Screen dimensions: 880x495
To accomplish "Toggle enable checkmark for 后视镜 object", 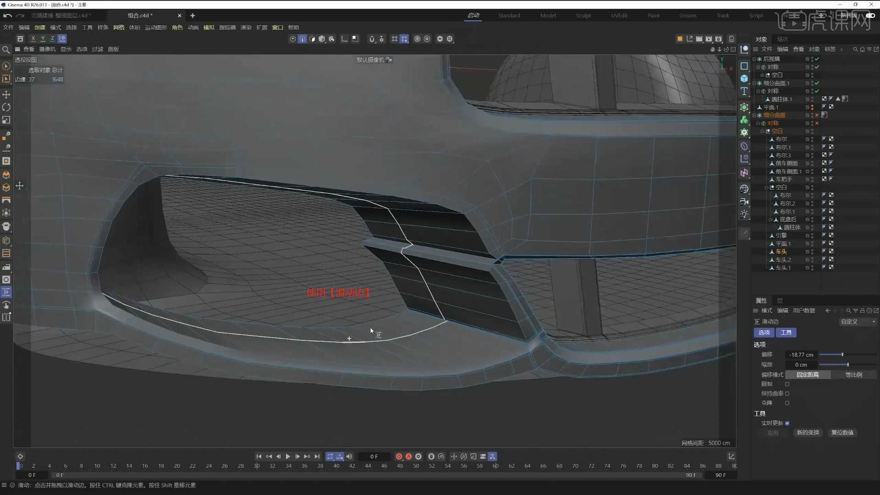I will pyautogui.click(x=817, y=59).
